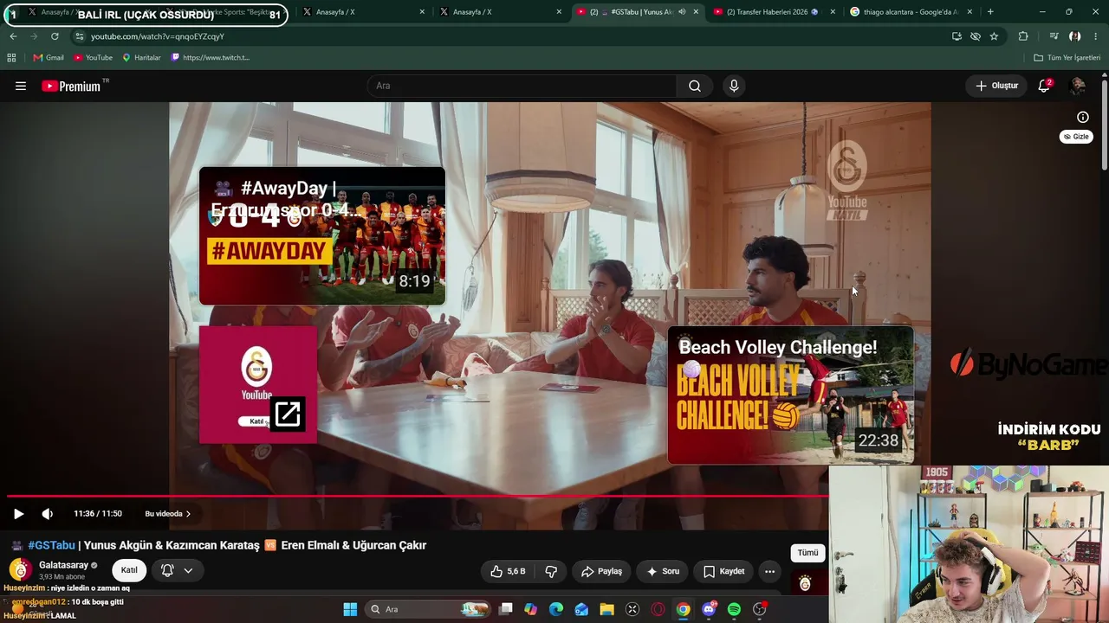Open the '#AwayDay' suggested video card

coord(322,236)
